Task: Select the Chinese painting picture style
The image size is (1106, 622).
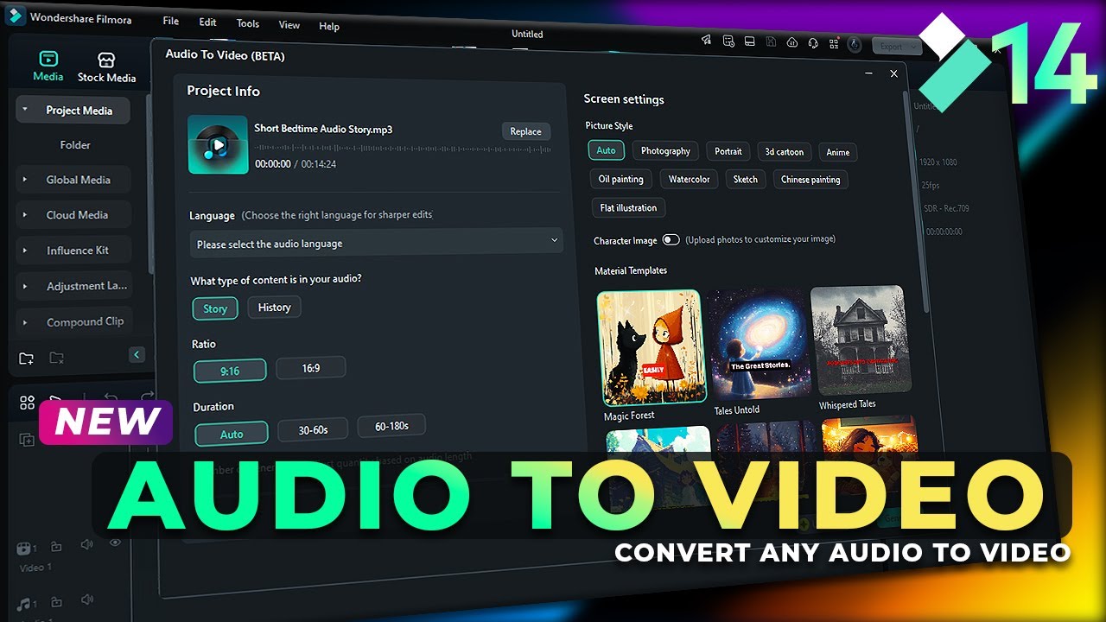Action: point(810,180)
